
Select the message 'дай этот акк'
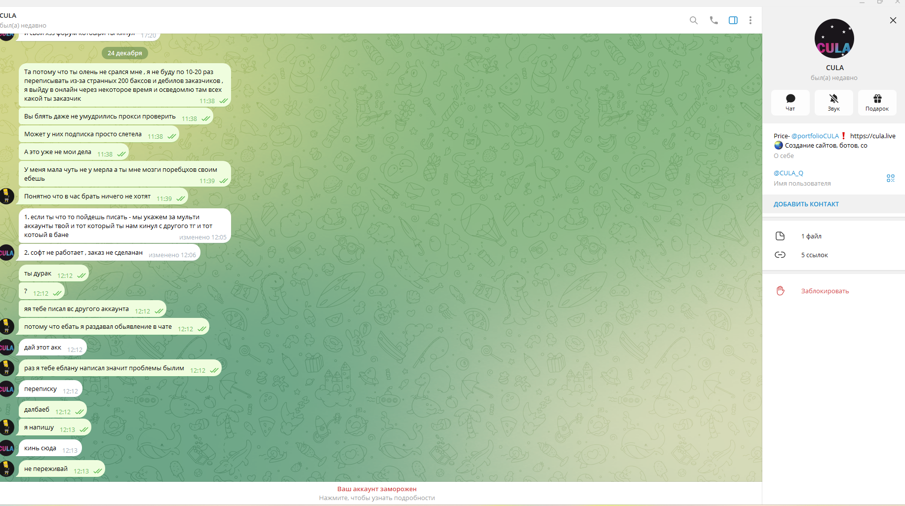coord(52,348)
